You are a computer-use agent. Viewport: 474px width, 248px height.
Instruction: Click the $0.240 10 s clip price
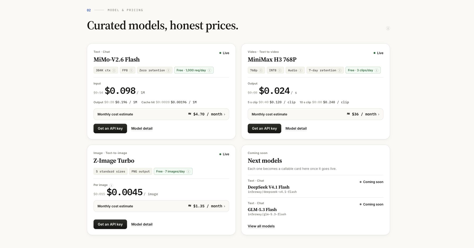336,102
